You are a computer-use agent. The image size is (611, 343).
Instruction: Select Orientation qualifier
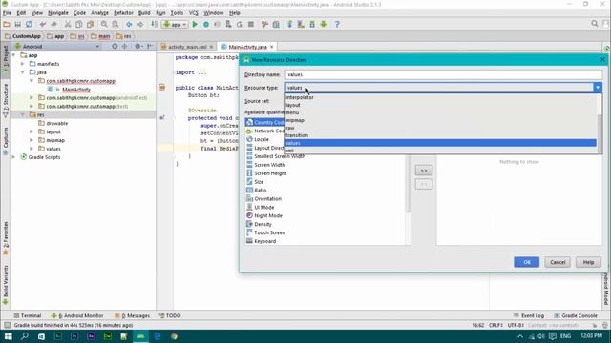tap(267, 199)
